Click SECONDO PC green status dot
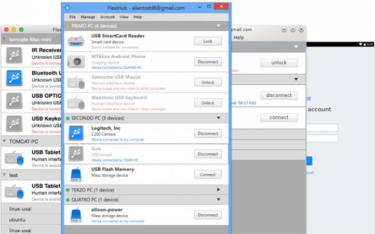375x234 pixels. coord(68,118)
